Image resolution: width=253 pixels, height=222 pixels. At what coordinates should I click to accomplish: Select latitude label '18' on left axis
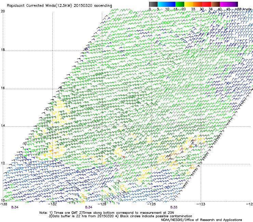[3, 50]
